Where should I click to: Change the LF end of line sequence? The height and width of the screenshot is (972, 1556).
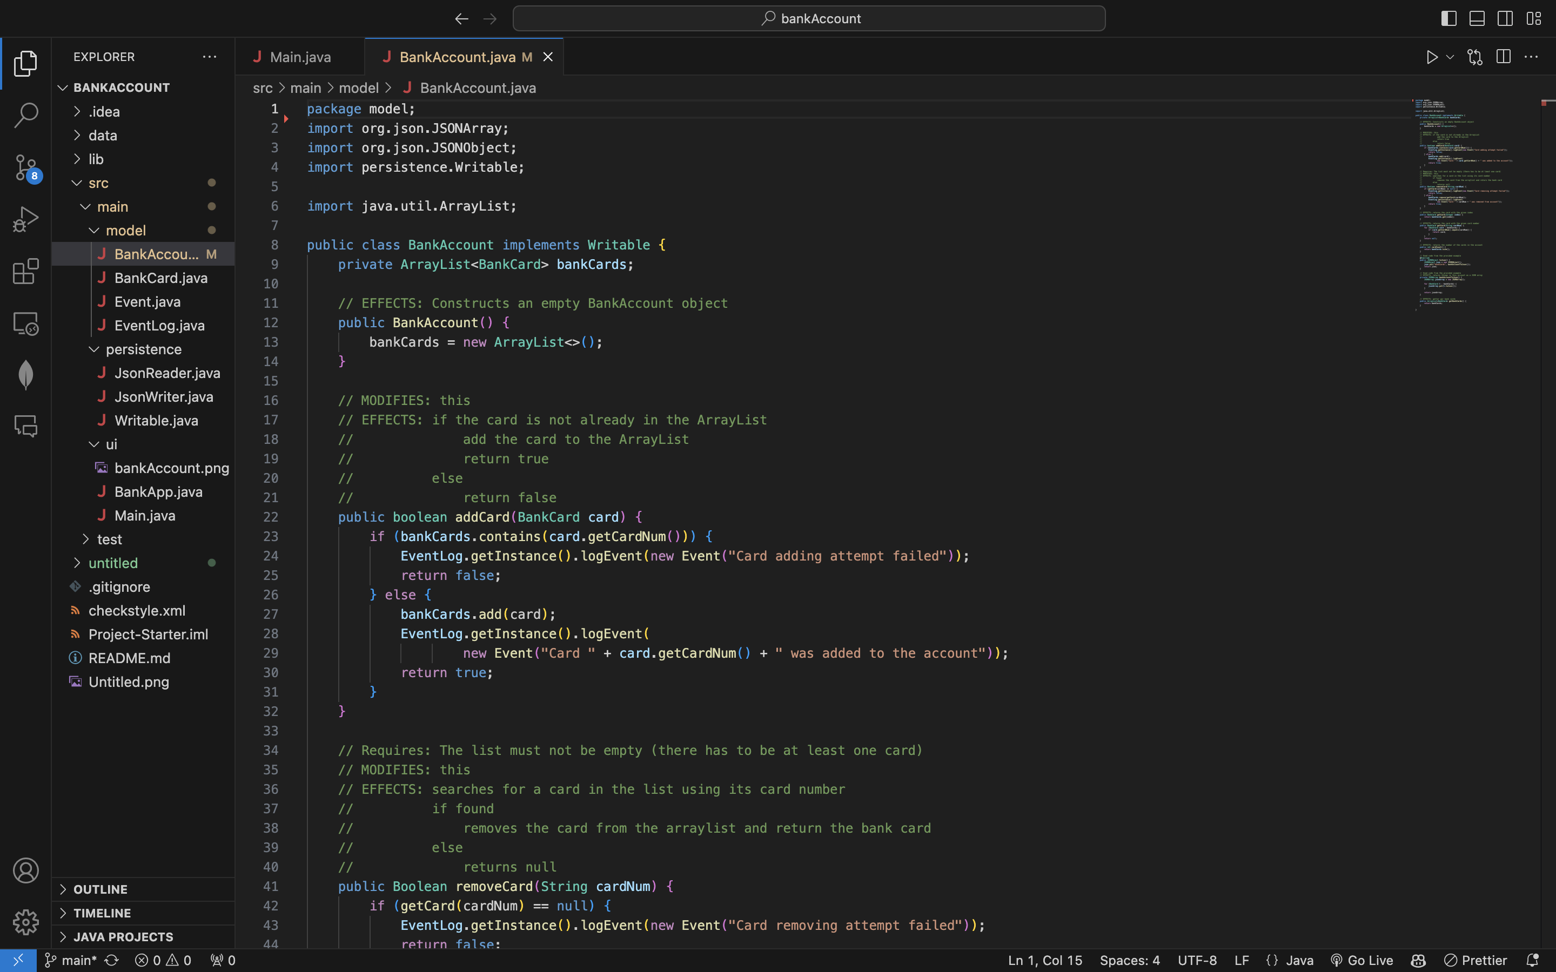(1242, 961)
